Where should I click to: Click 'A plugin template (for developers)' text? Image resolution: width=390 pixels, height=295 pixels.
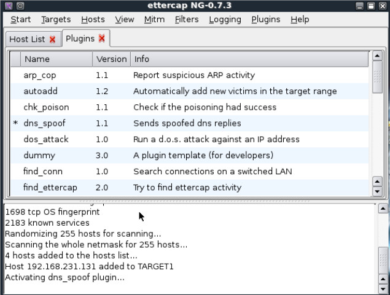(203, 155)
